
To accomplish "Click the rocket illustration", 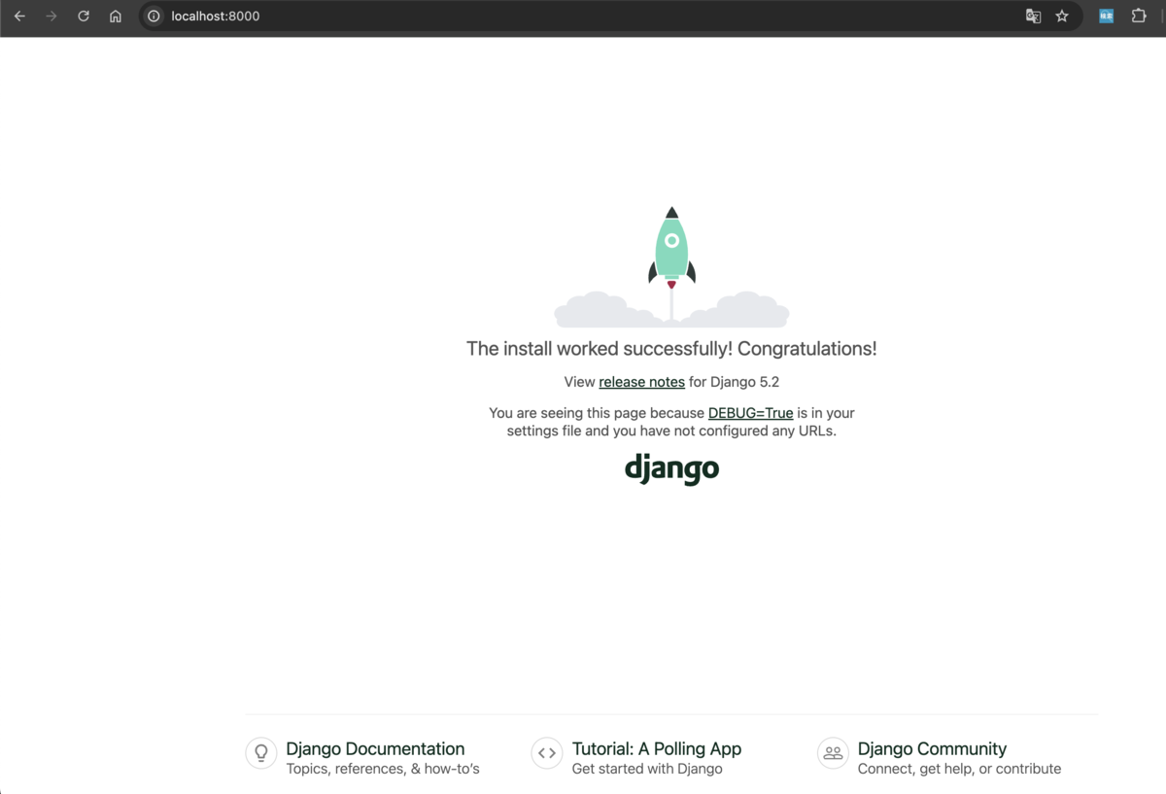I will coord(671,266).
